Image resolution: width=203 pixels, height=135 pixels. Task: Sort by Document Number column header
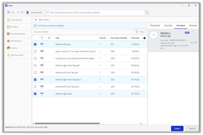click(119, 38)
